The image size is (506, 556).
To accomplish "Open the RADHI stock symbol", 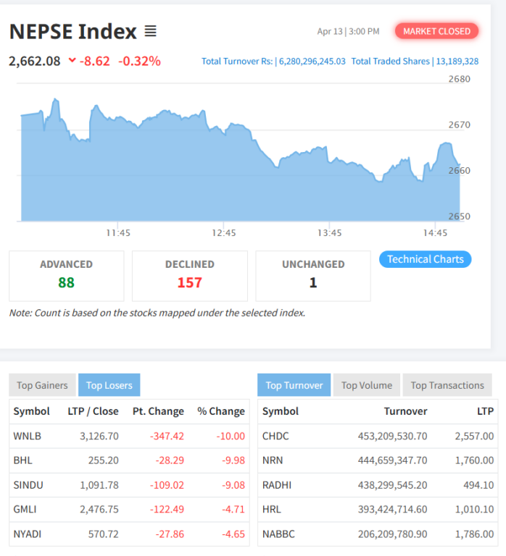I will [x=277, y=484].
